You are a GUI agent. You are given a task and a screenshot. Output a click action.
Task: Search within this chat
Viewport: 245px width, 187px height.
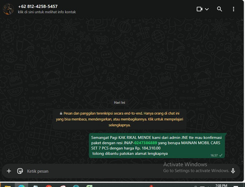[220, 9]
